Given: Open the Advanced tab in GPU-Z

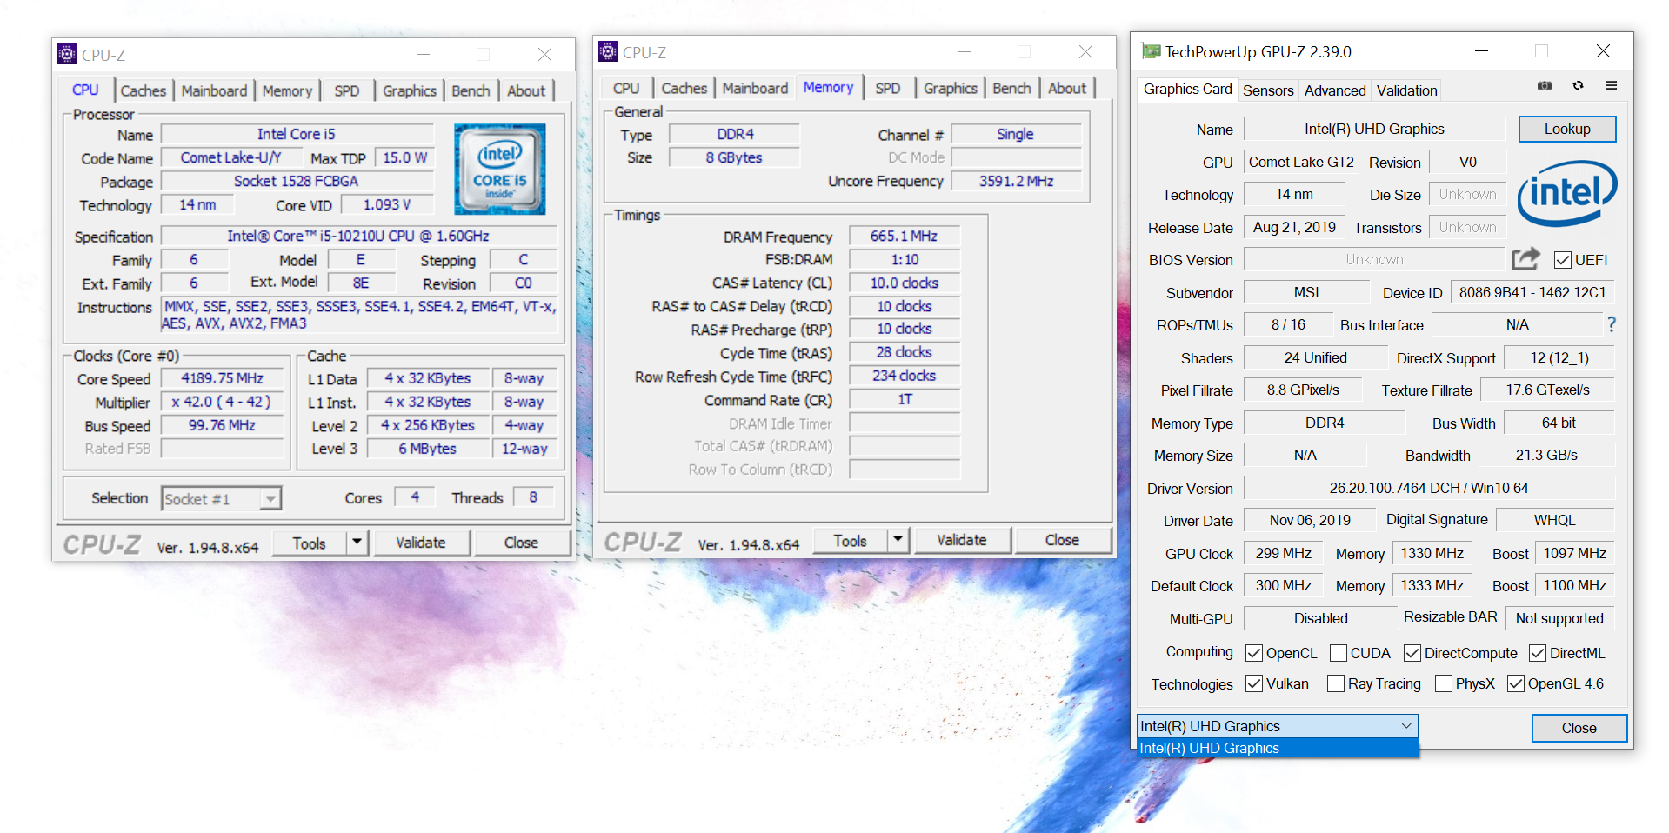Looking at the screenshot, I should (1335, 90).
